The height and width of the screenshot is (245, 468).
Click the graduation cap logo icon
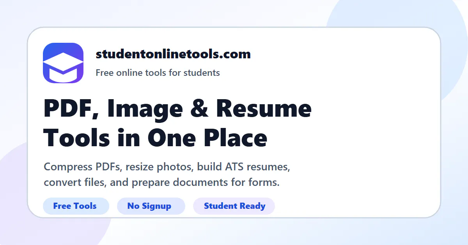click(x=63, y=63)
